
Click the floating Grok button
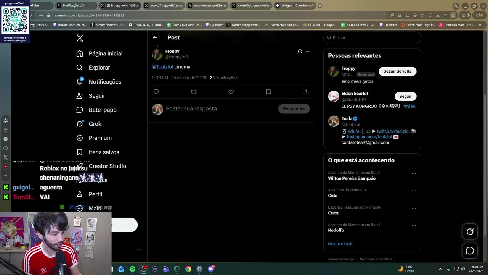click(x=470, y=231)
